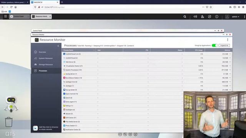Click the QNAP assistant robot on desktop
This screenshot has height=138, width=246.
[11, 104]
